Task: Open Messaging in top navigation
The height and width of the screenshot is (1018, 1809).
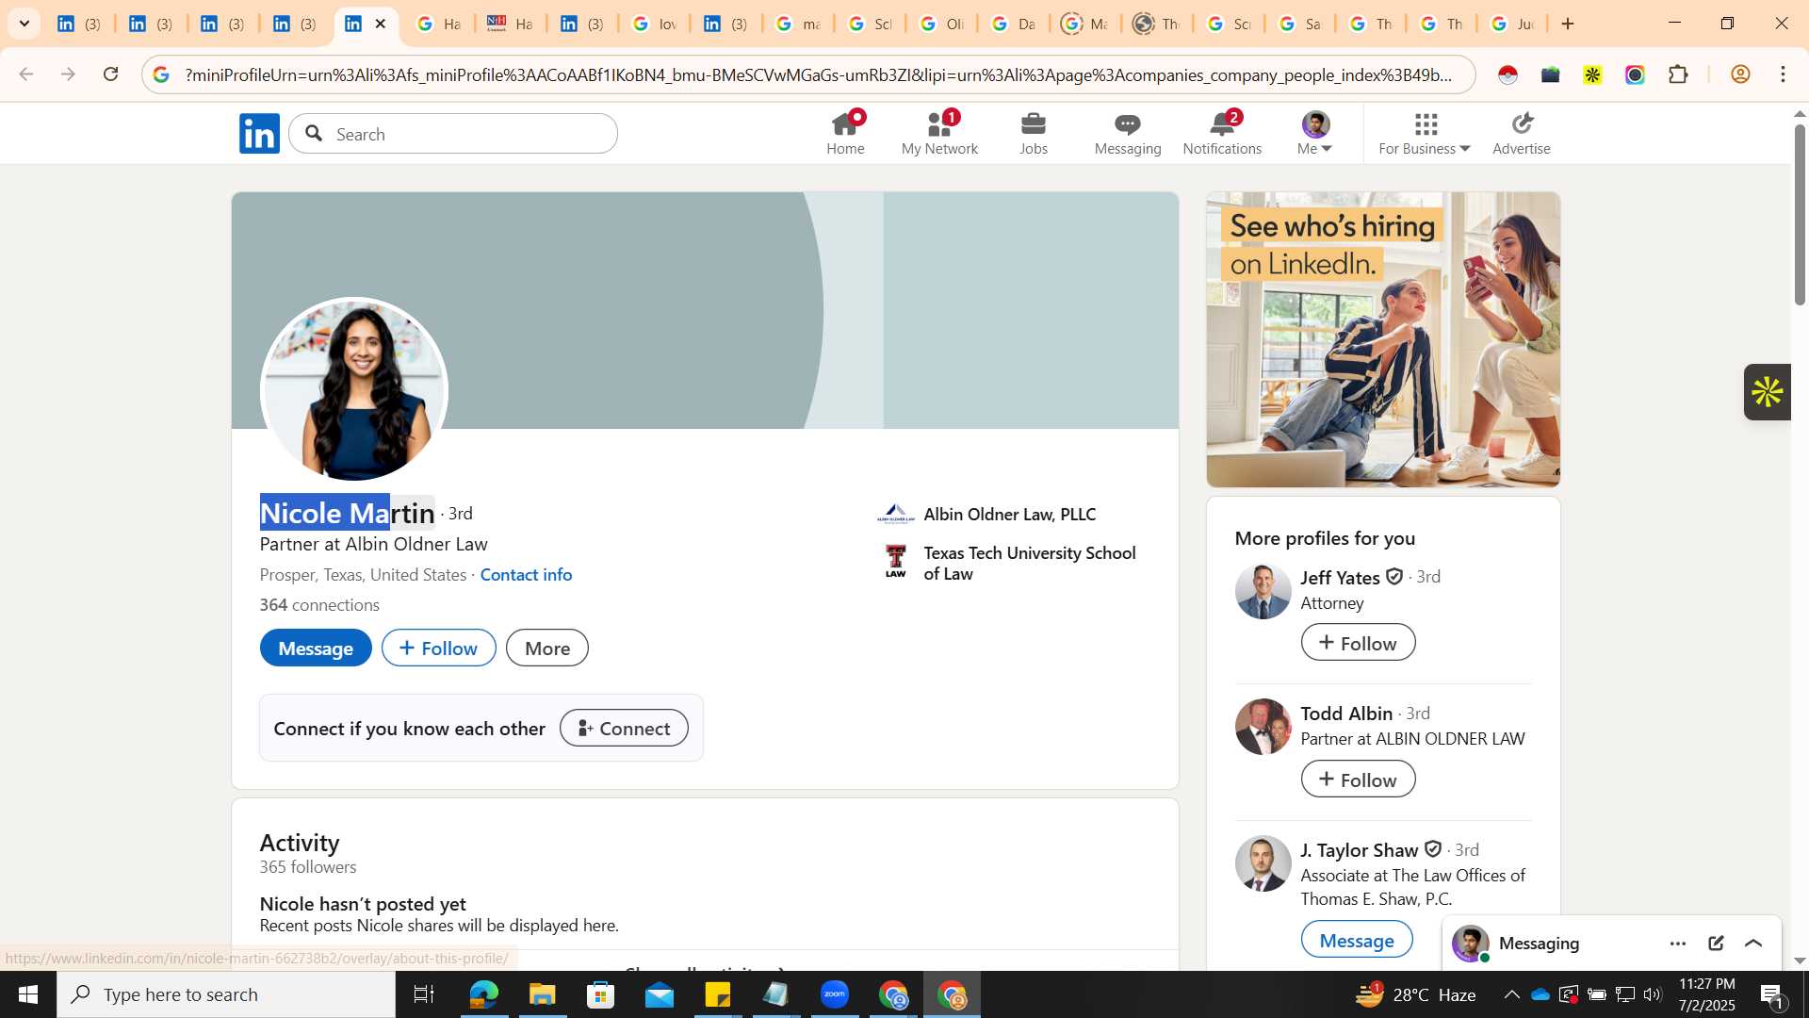Action: pos(1128,133)
